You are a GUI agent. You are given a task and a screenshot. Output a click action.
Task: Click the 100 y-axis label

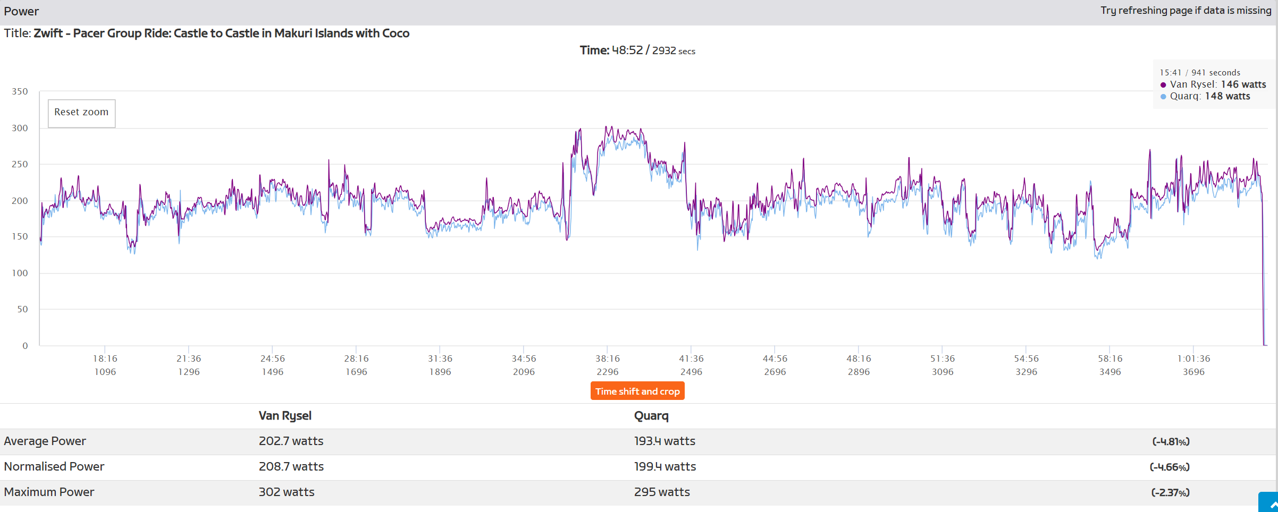(20, 274)
